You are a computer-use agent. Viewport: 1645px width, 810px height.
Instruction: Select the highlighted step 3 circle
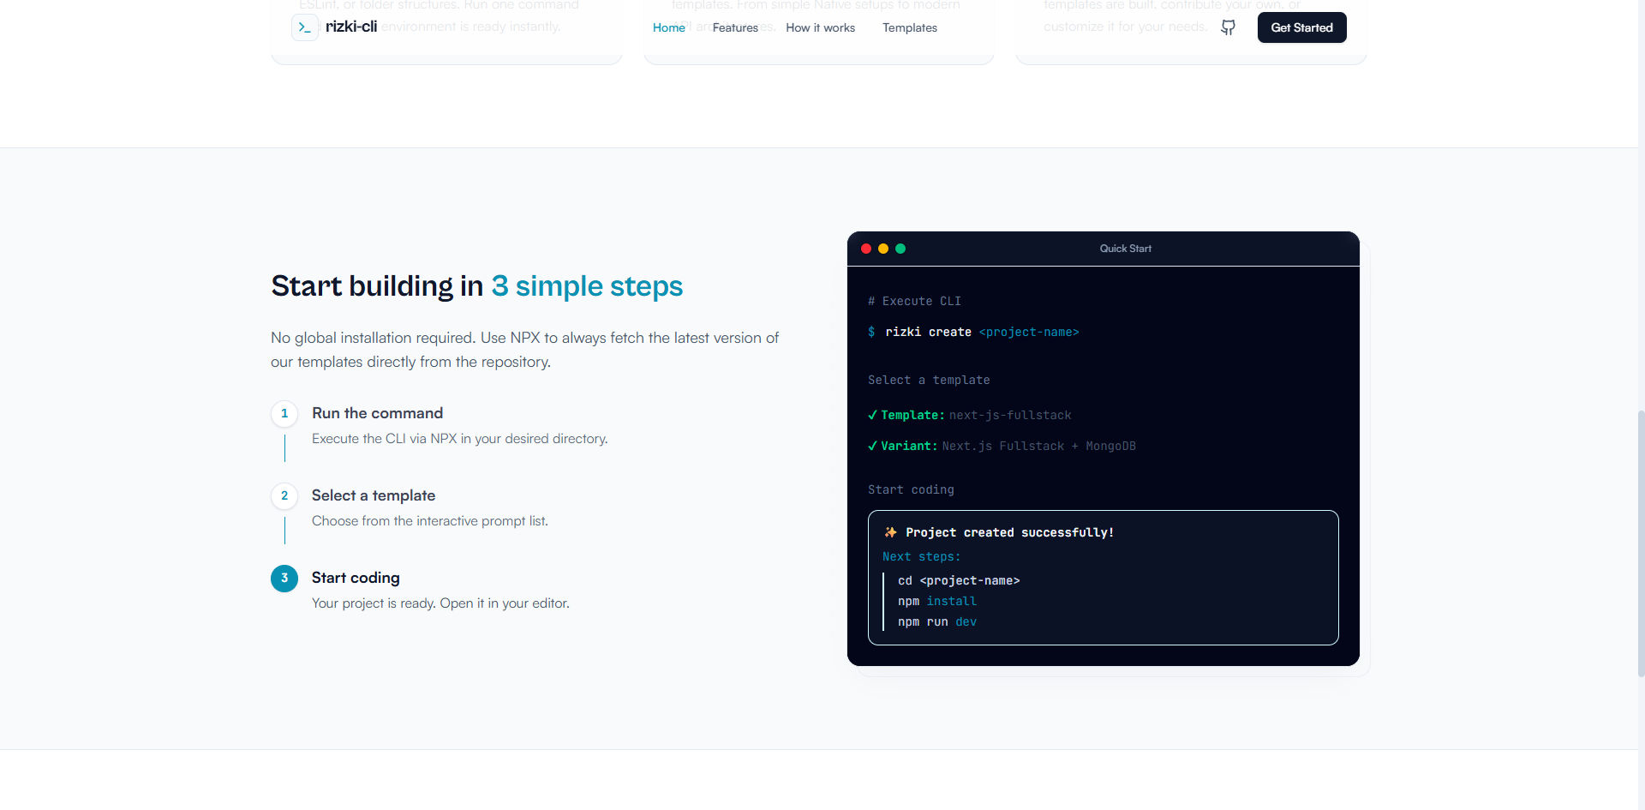pyautogui.click(x=284, y=579)
